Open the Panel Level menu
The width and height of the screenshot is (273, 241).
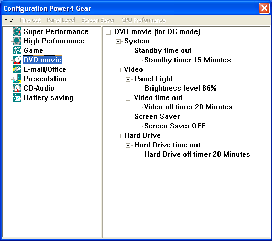pyautogui.click(x=61, y=20)
